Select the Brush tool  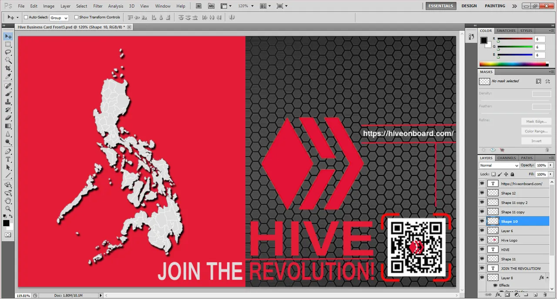[x=8, y=94]
